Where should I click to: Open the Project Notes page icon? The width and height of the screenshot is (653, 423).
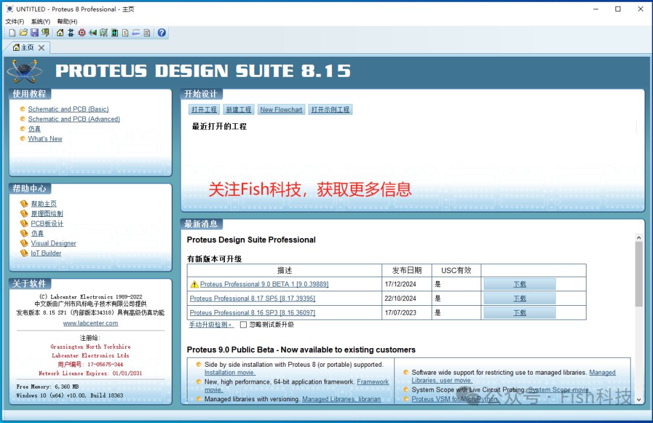pos(147,33)
